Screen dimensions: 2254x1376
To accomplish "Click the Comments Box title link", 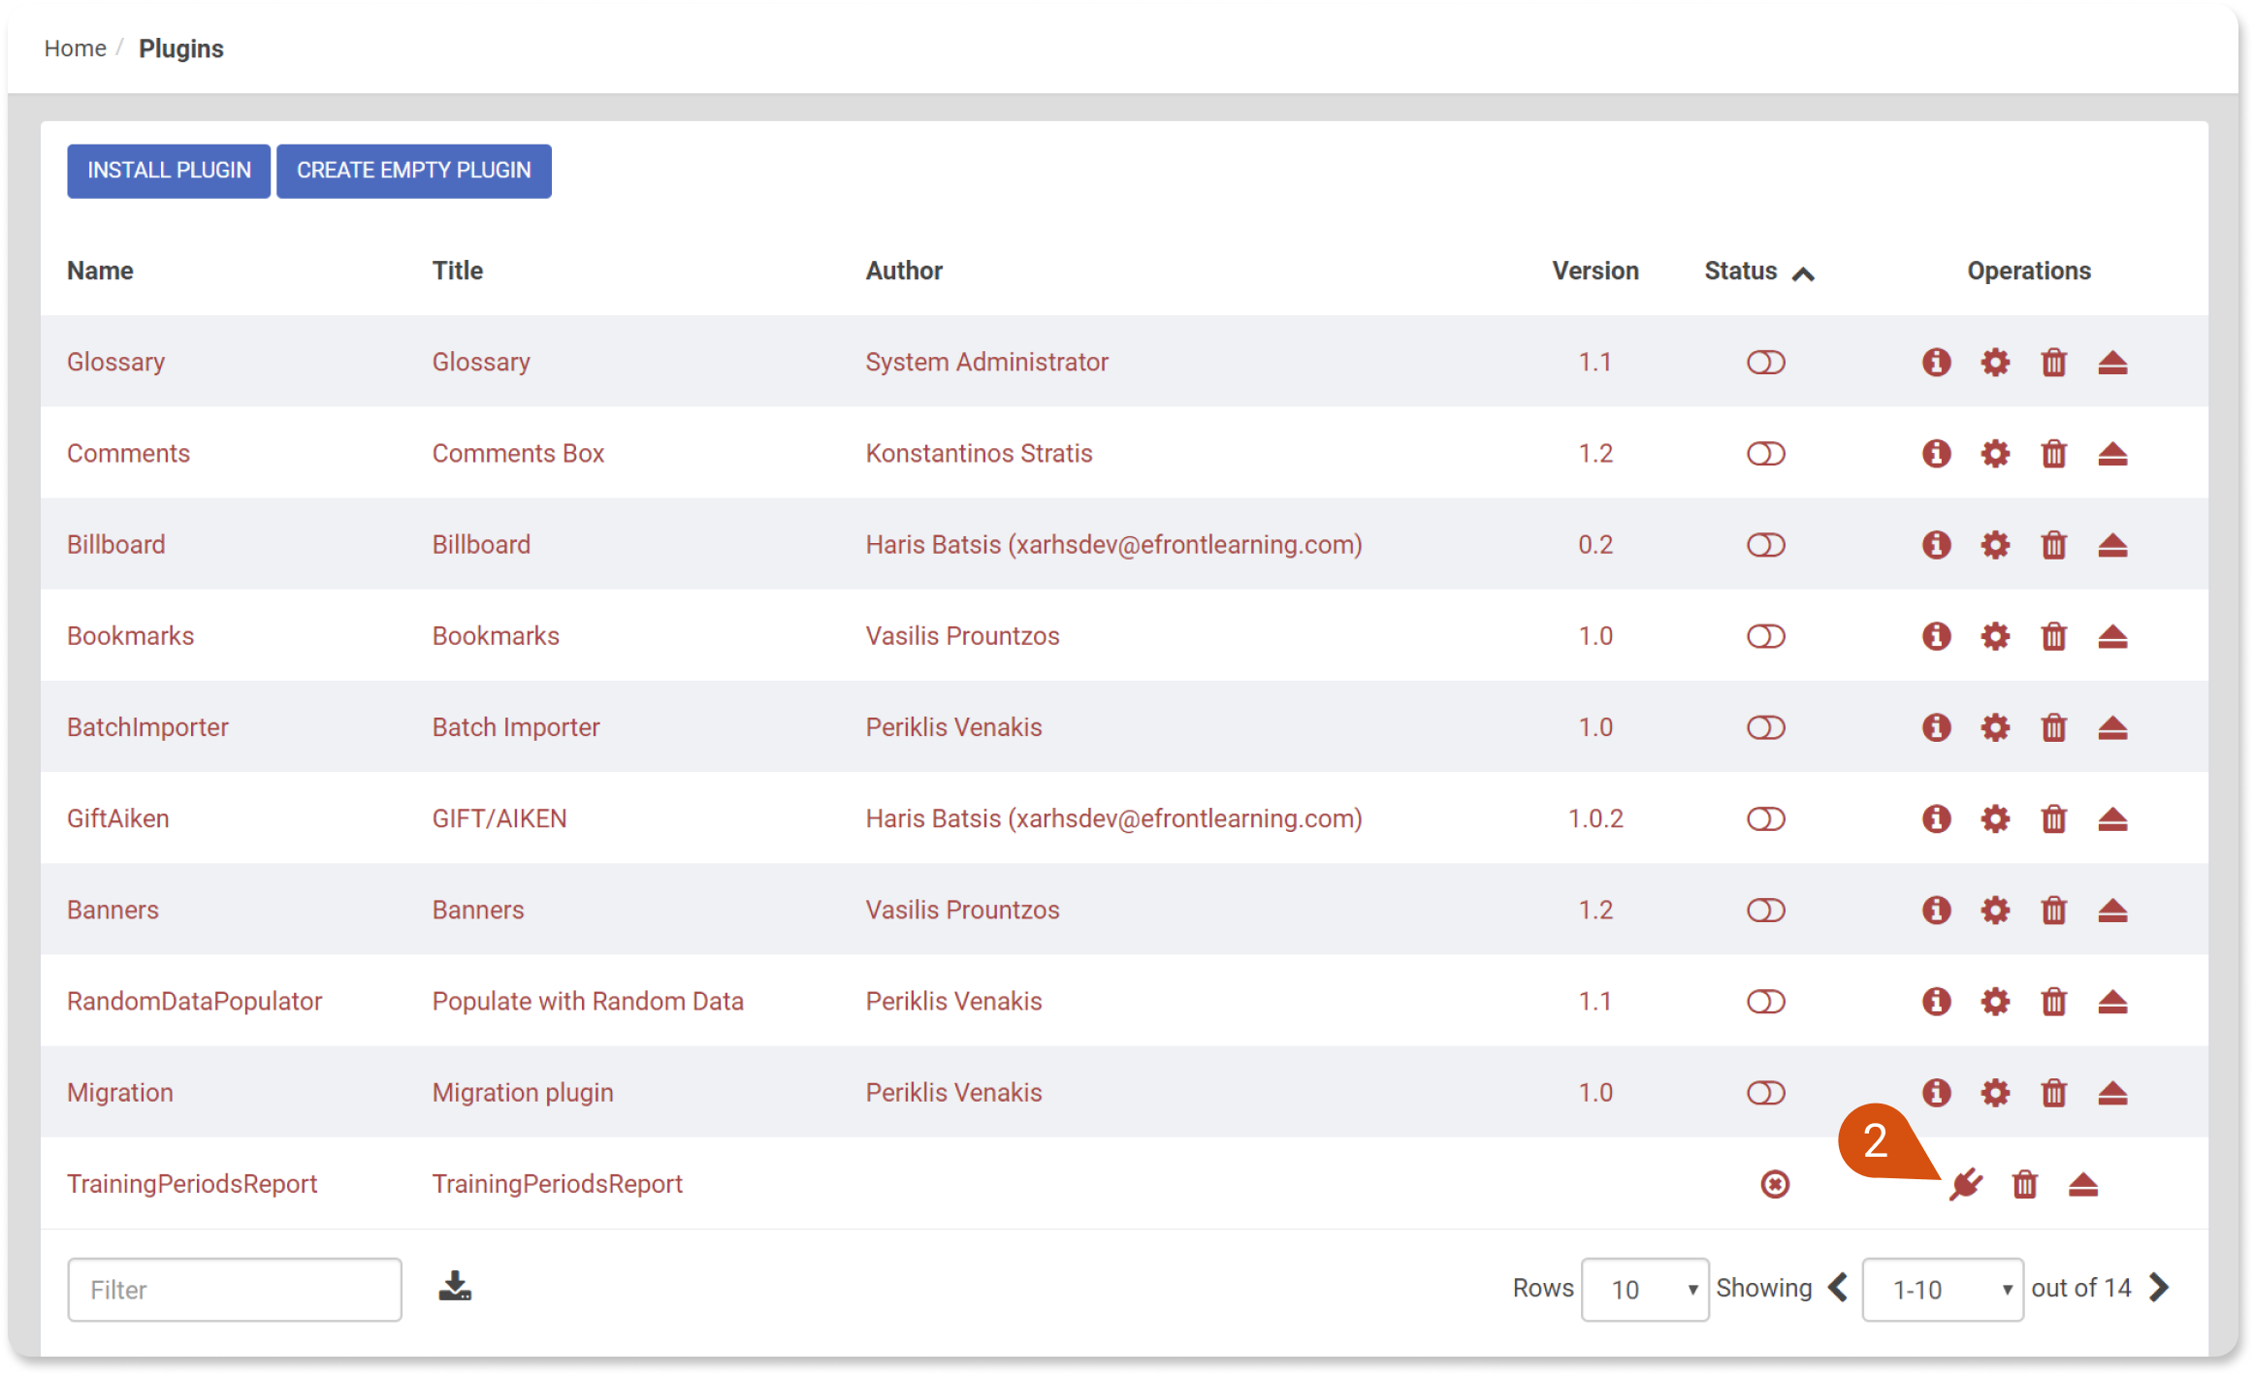I will 518,454.
